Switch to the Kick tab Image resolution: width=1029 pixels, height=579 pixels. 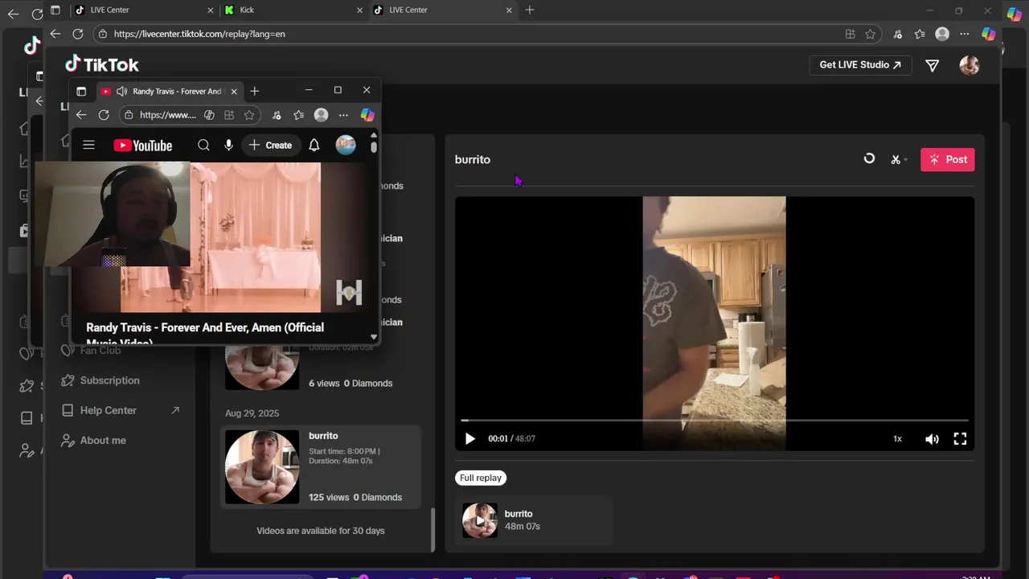tap(293, 10)
